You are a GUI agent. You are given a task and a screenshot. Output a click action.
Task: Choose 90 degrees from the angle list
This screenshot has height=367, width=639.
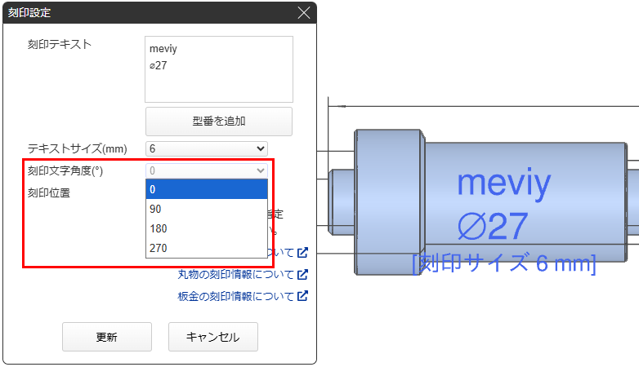click(x=206, y=209)
